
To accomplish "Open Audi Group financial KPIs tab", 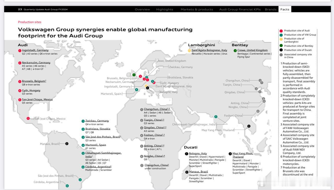I will [240, 9].
